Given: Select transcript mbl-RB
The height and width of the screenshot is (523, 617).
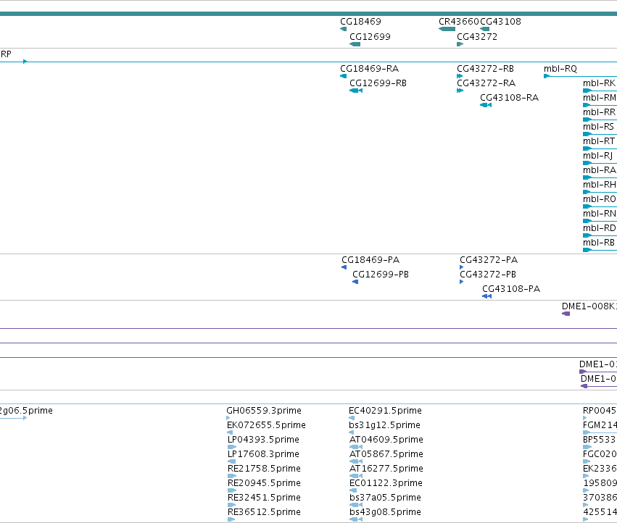Looking at the screenshot, I should pyautogui.click(x=598, y=243).
